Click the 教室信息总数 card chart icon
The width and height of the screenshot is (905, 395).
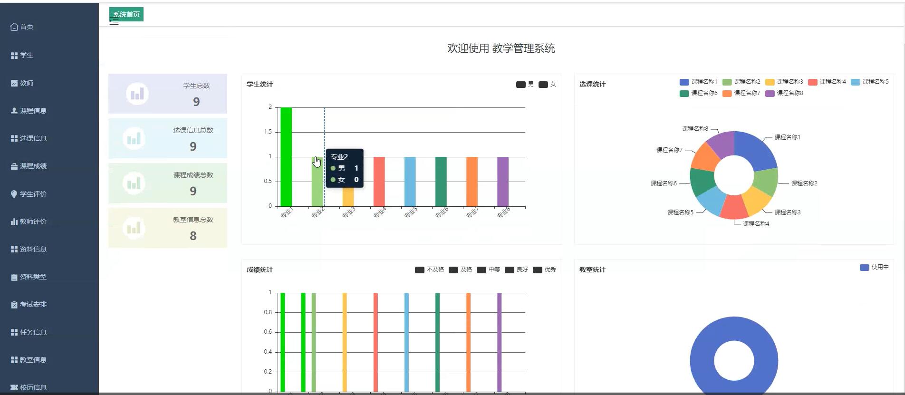(x=134, y=228)
